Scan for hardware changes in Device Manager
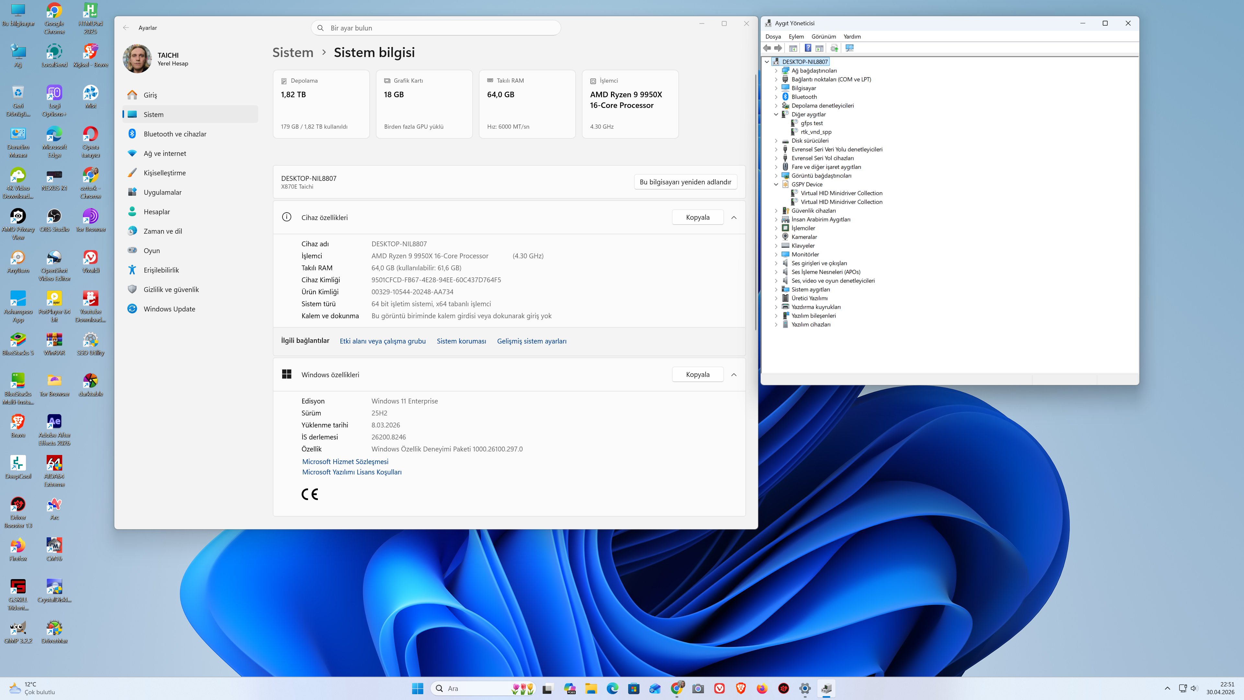Viewport: 1244px width, 700px height. 850,48
